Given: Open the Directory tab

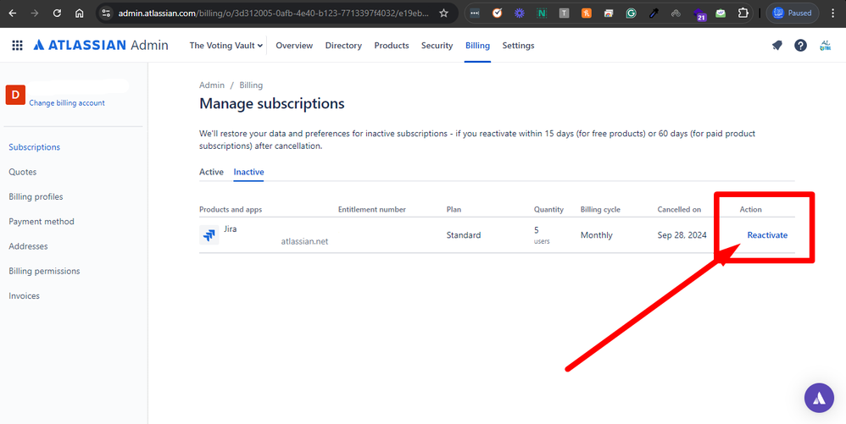Looking at the screenshot, I should (x=343, y=45).
